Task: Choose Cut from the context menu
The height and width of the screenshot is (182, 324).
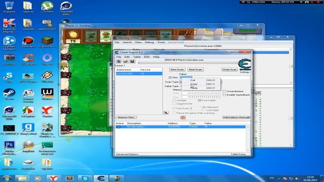Action: coord(201,80)
